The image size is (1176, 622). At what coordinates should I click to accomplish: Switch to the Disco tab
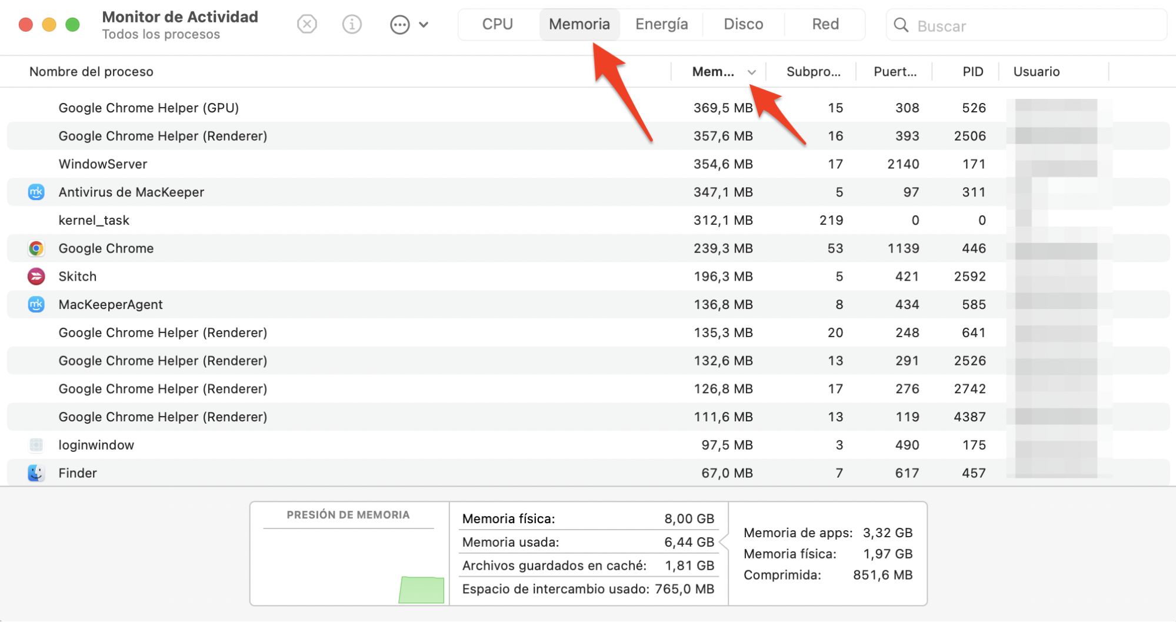[x=743, y=24]
